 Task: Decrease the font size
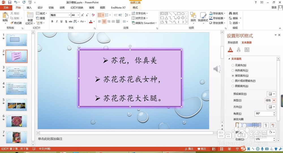[x=87, y=15]
